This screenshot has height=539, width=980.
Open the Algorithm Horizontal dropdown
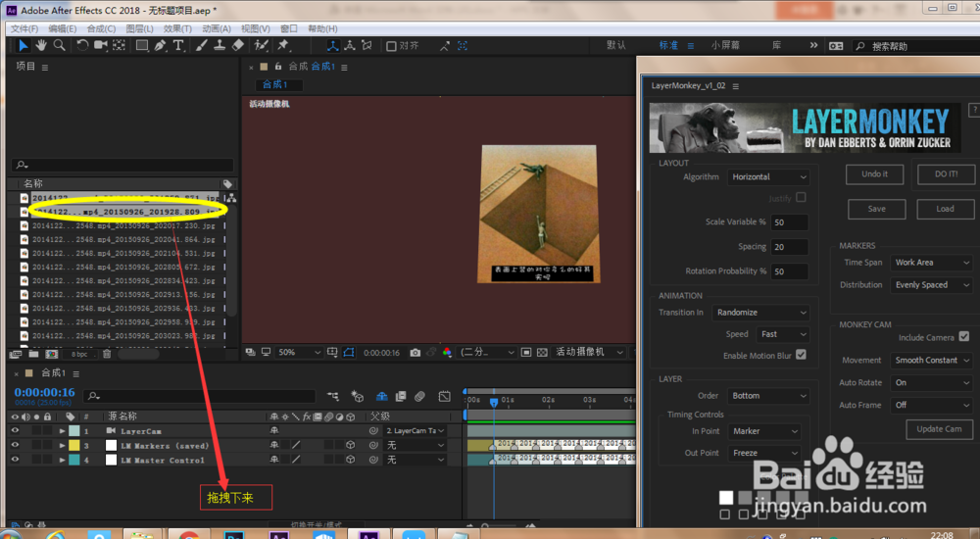pyautogui.click(x=768, y=177)
